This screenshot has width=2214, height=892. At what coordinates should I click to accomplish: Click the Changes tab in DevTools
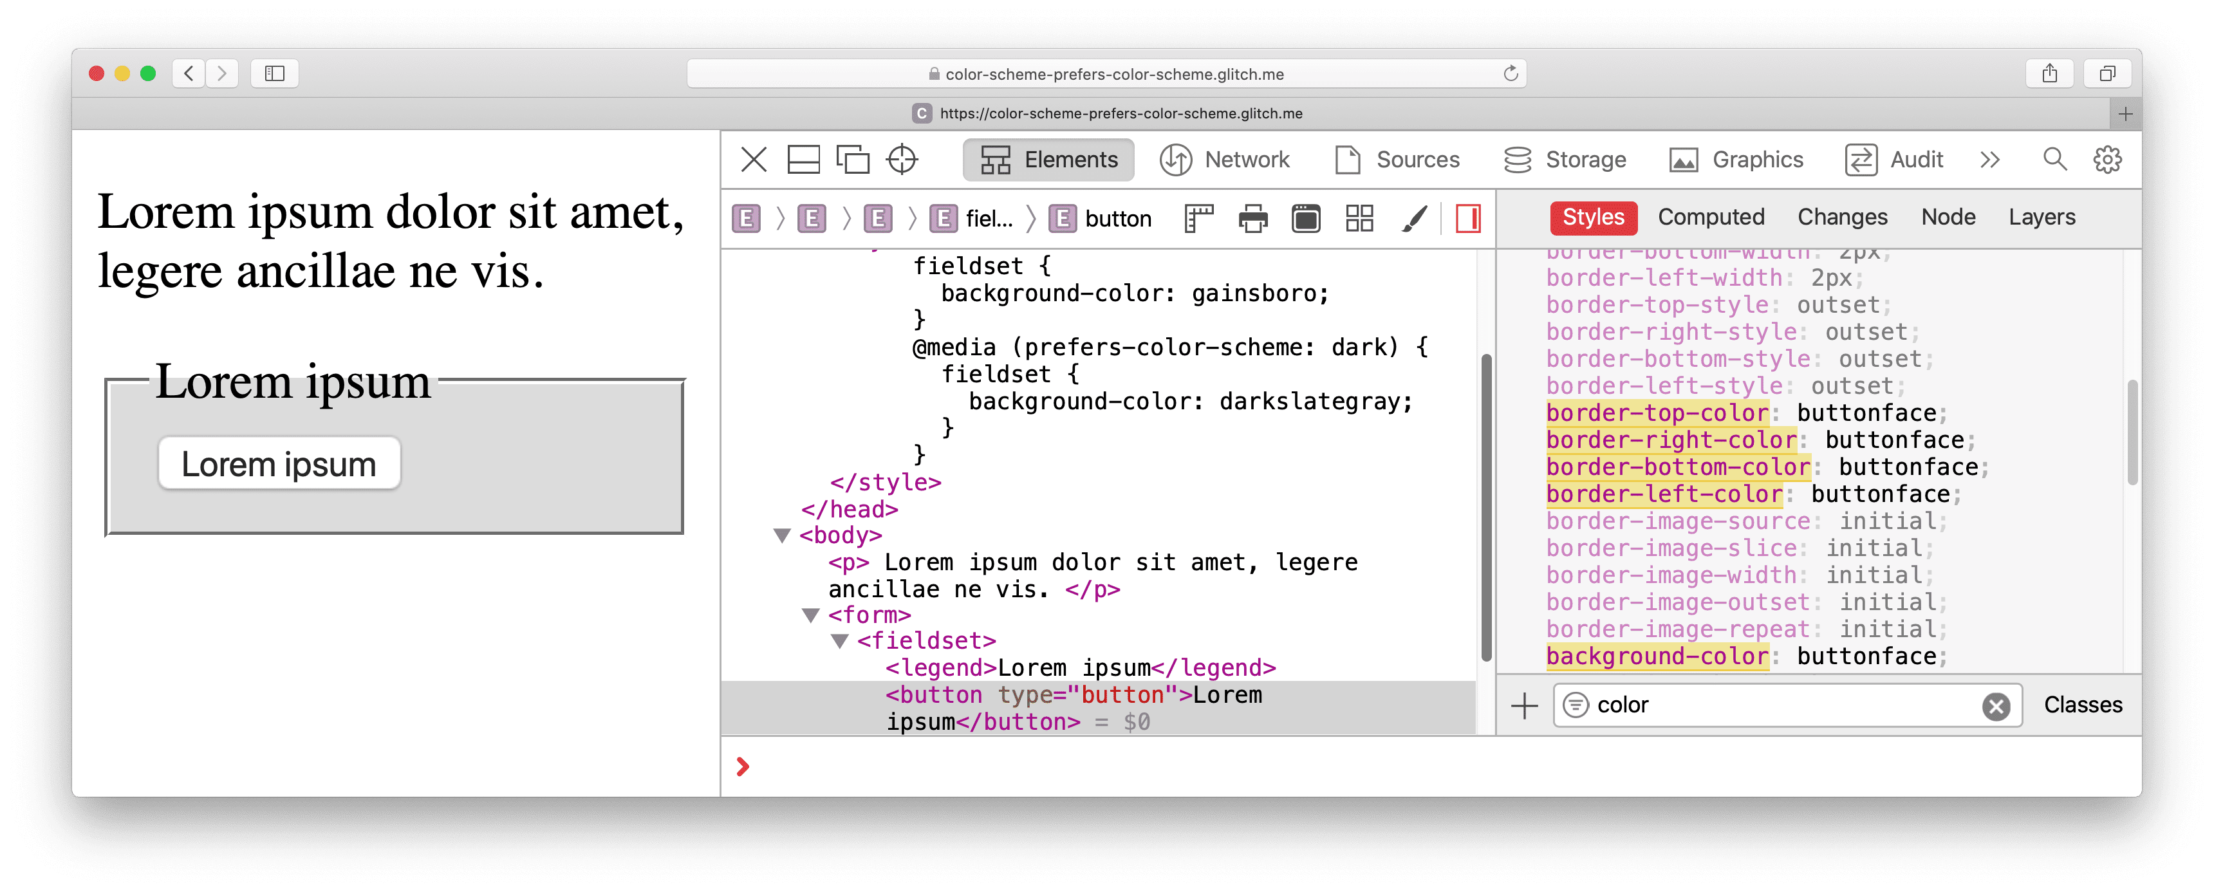(x=1841, y=216)
